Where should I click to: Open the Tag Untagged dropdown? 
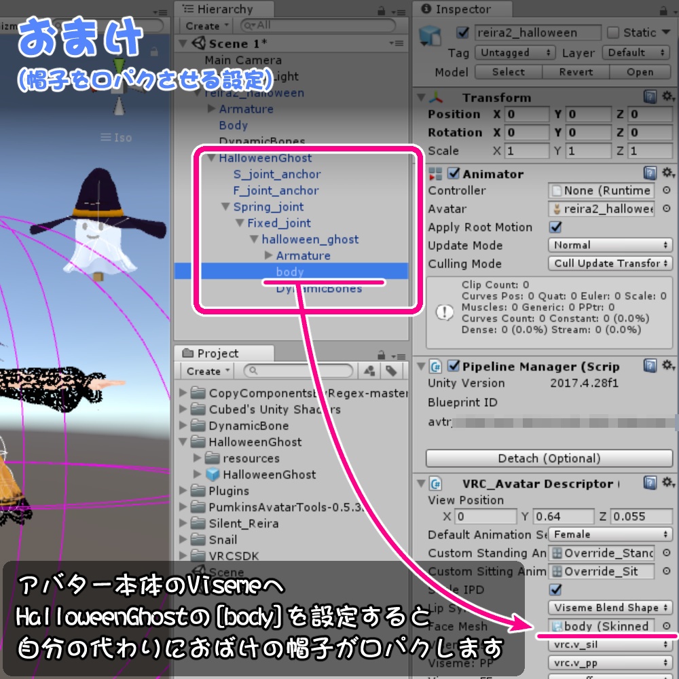pos(515,52)
